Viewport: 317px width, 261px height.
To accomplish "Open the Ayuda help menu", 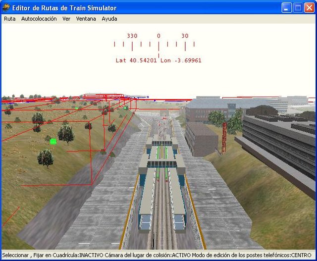I will 109,19.
